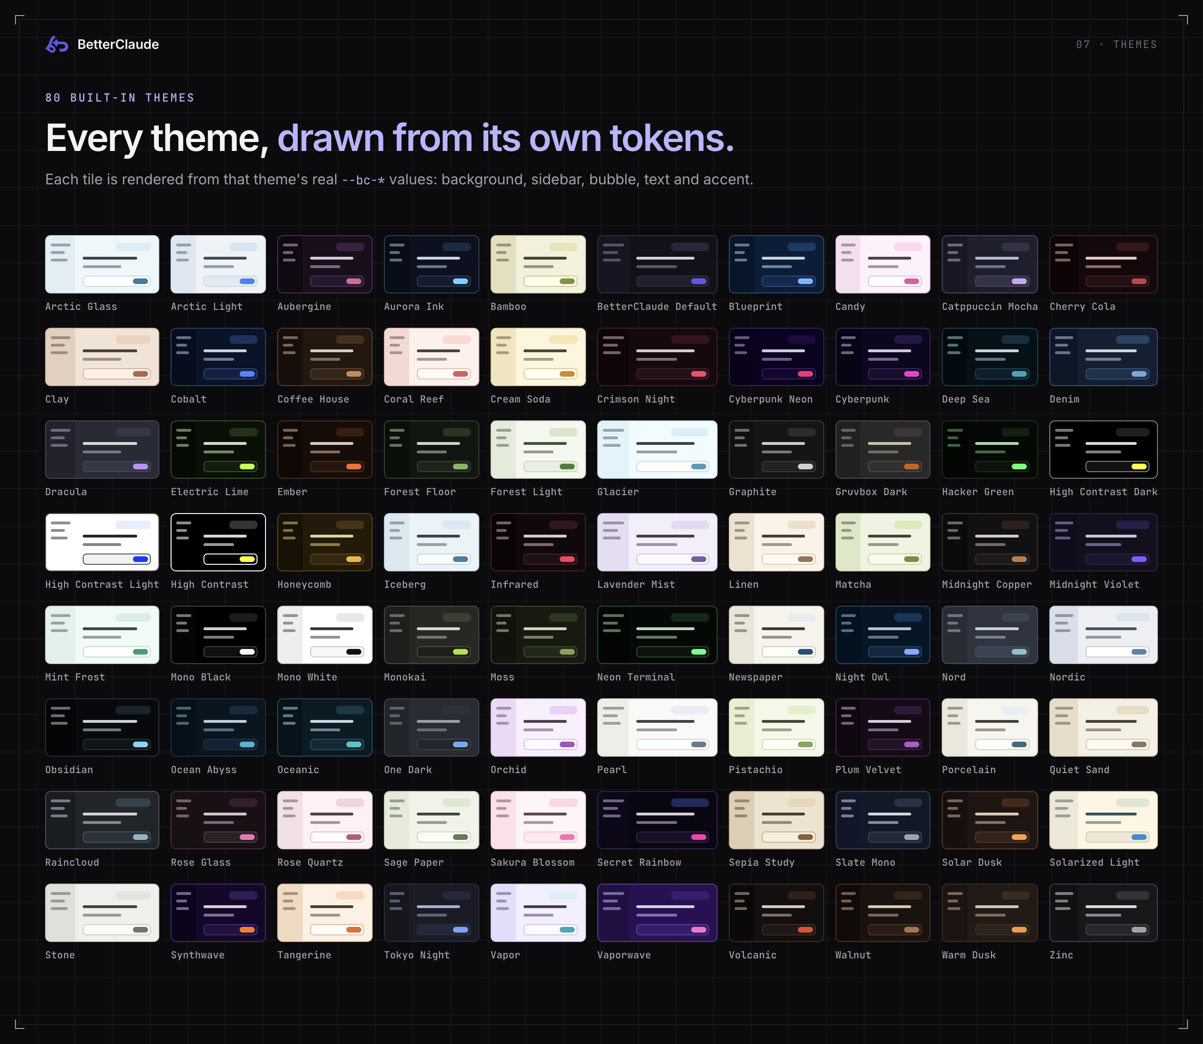Choose the Plum Velvet theme preview
Image resolution: width=1203 pixels, height=1044 pixels.
click(x=883, y=727)
